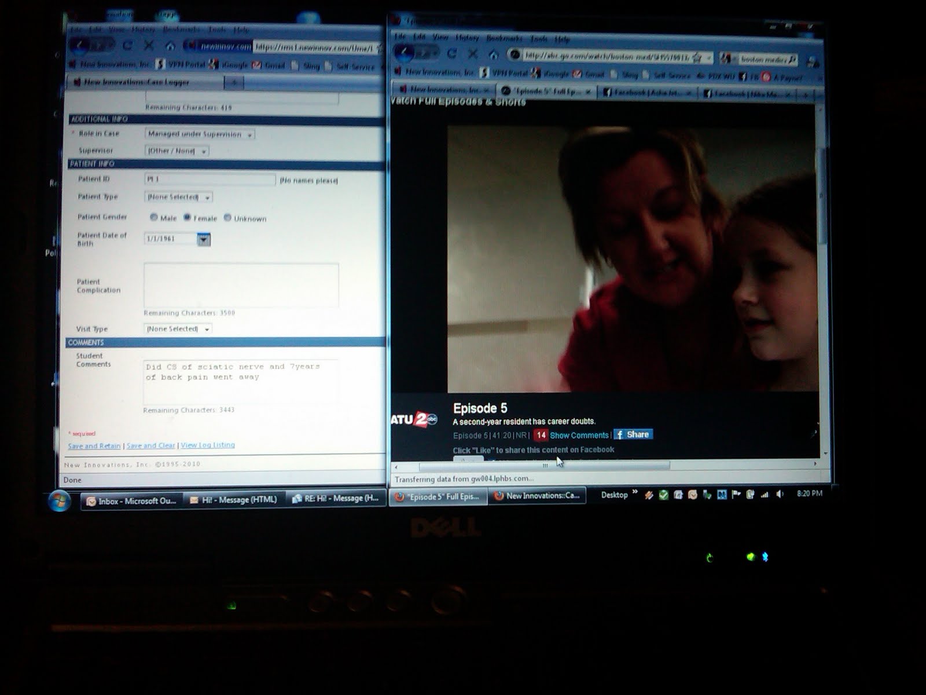The height and width of the screenshot is (695, 926).
Task: Click the 'Desktop' toolbar label on the taskbar
Action: (614, 495)
